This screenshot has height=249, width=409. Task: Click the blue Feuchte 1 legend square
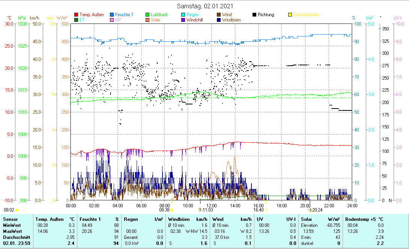(x=112, y=15)
